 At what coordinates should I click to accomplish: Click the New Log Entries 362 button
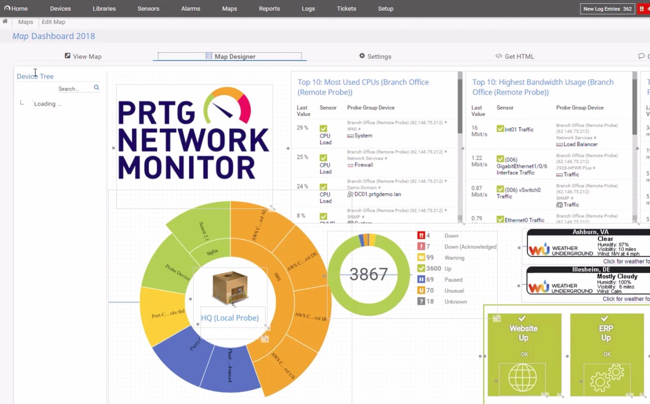click(607, 8)
